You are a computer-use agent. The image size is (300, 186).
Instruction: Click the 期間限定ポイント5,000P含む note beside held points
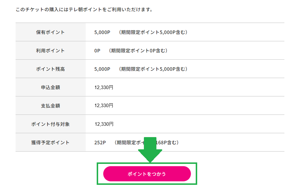pyautogui.click(x=153, y=32)
